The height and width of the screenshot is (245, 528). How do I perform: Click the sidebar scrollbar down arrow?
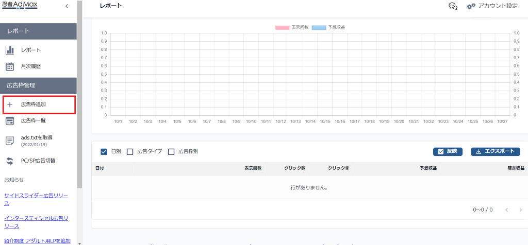(79, 243)
